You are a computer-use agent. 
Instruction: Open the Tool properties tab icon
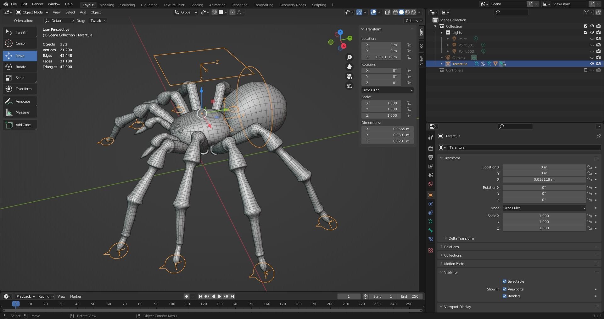431,137
